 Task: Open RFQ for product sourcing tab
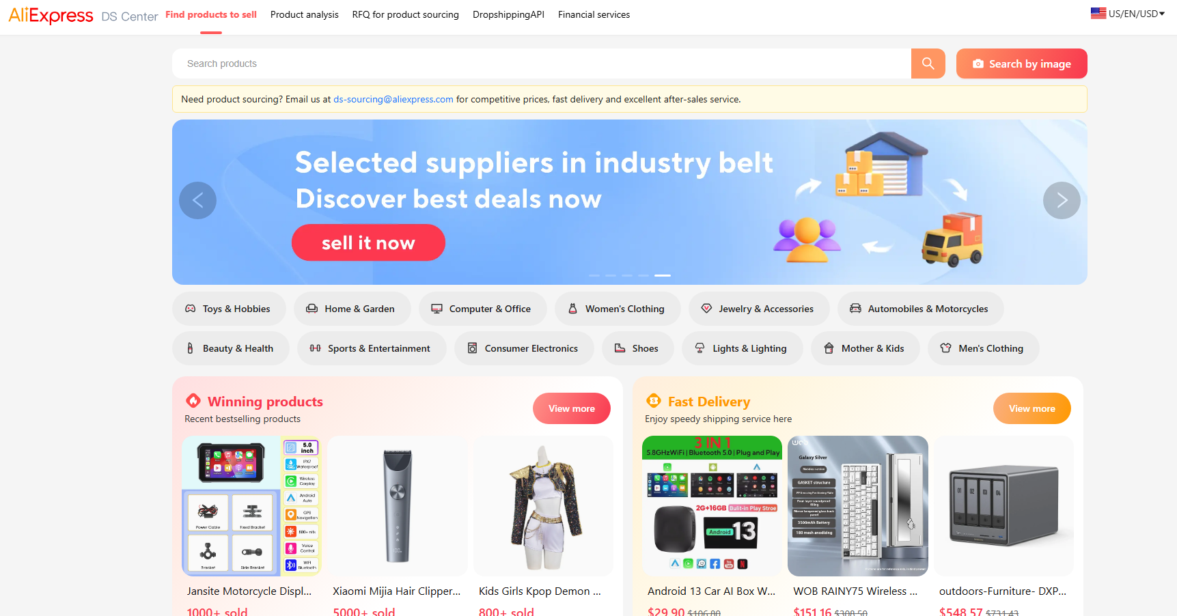pos(406,14)
